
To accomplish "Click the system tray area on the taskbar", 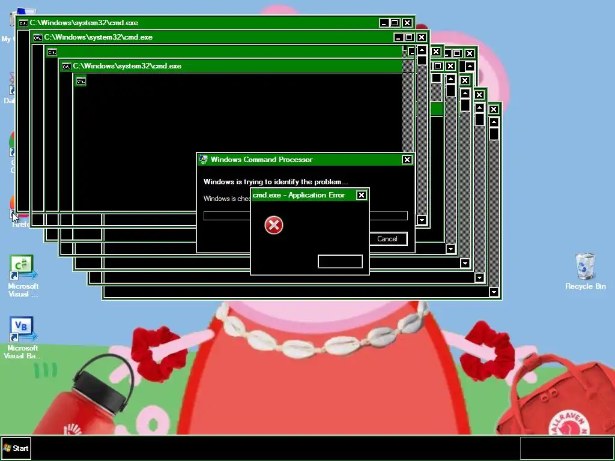I will coord(567,448).
